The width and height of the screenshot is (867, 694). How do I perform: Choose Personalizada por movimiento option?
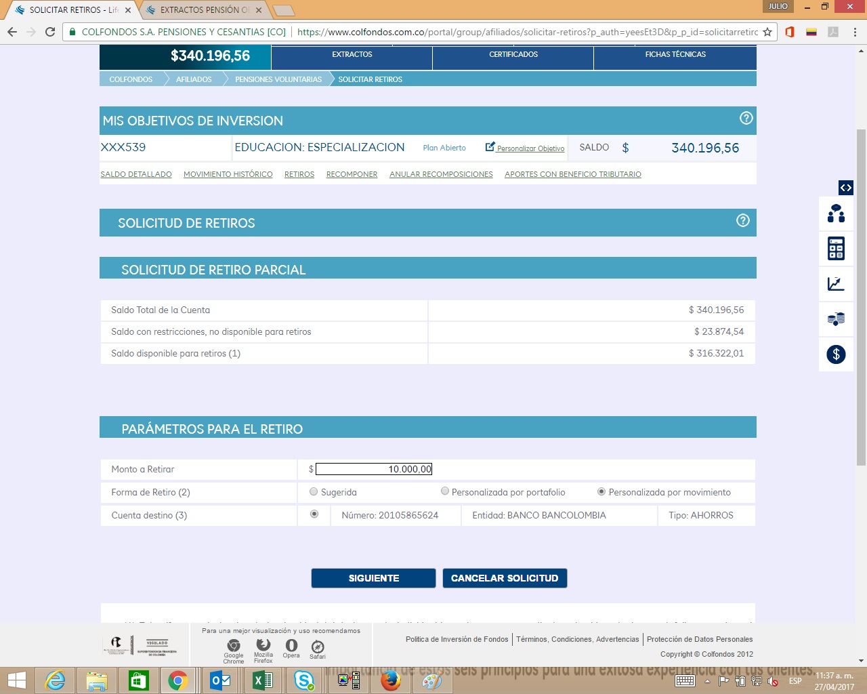click(601, 491)
